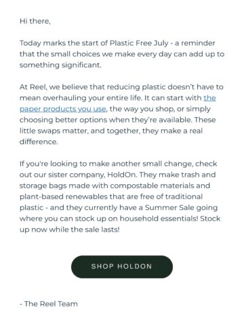Click the company name 'HoldOn' in text
The image size is (244, 325).
coord(122,175)
